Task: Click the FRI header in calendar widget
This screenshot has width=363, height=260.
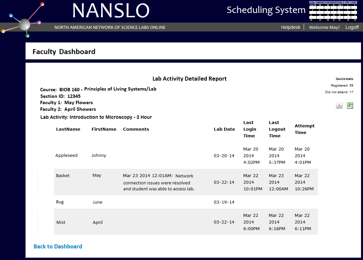Action: (x=347, y=3)
